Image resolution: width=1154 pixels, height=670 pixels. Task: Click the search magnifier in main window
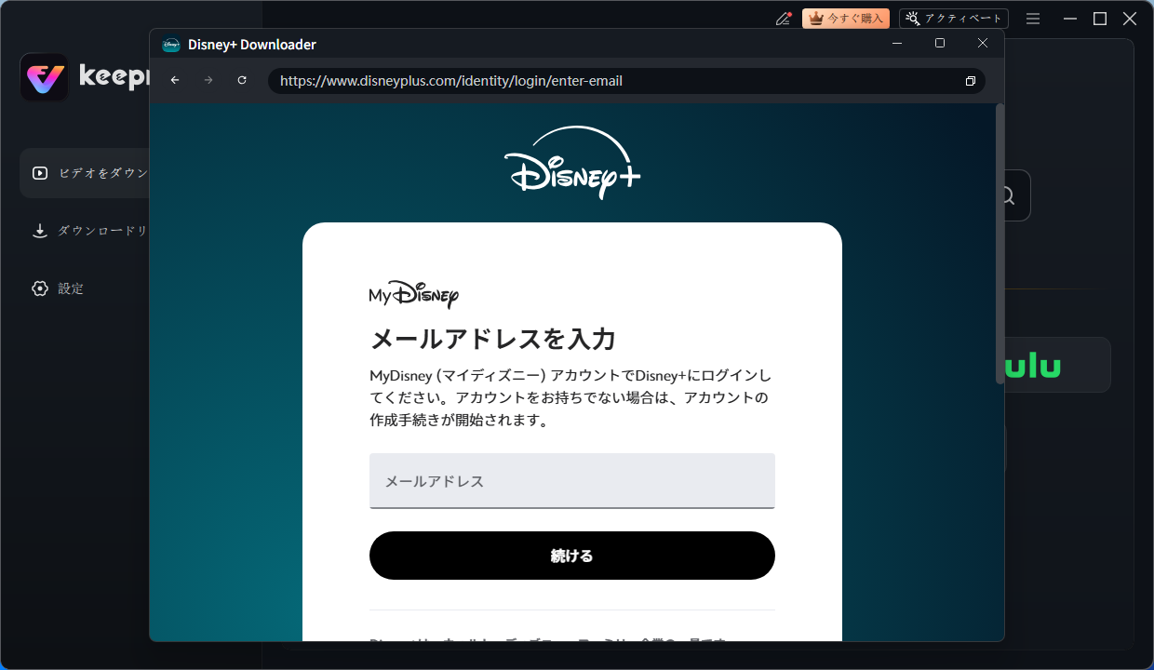point(1007,195)
